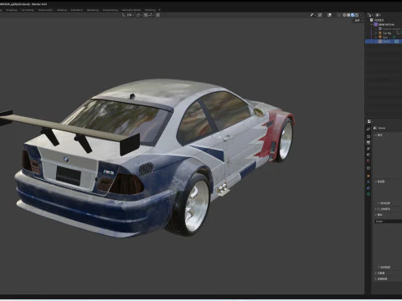The width and height of the screenshot is (402, 301).
Task: Switch to the UV Editing workspace tab
Action: [28, 10]
